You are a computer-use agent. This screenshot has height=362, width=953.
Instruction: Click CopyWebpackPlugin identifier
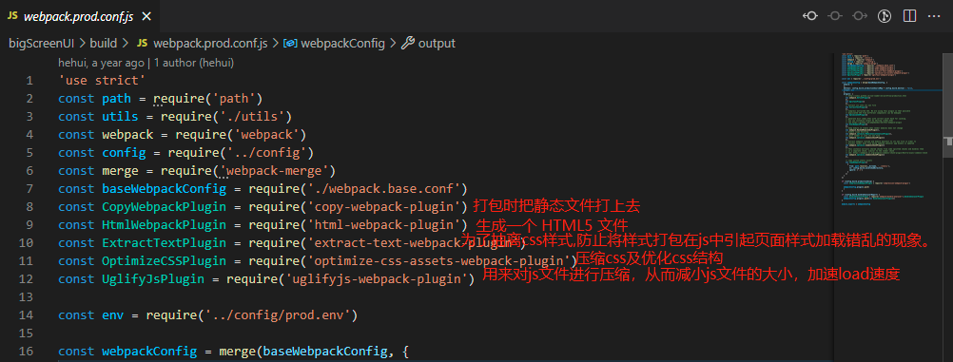(165, 206)
